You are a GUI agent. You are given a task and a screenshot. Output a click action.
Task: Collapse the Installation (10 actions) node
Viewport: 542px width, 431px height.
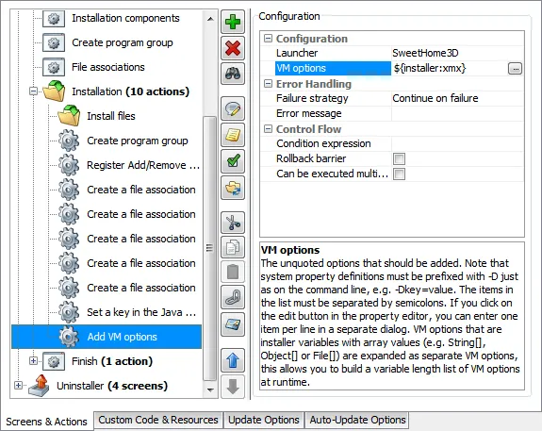pos(33,91)
